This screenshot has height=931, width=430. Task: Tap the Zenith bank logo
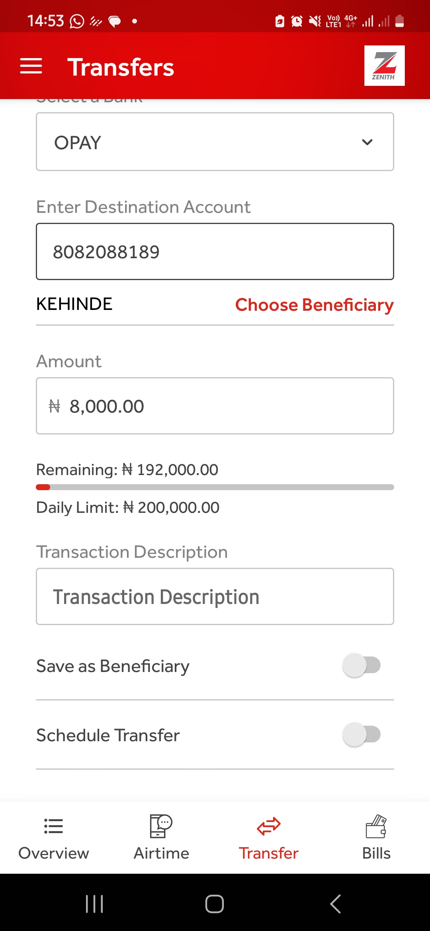(x=384, y=66)
